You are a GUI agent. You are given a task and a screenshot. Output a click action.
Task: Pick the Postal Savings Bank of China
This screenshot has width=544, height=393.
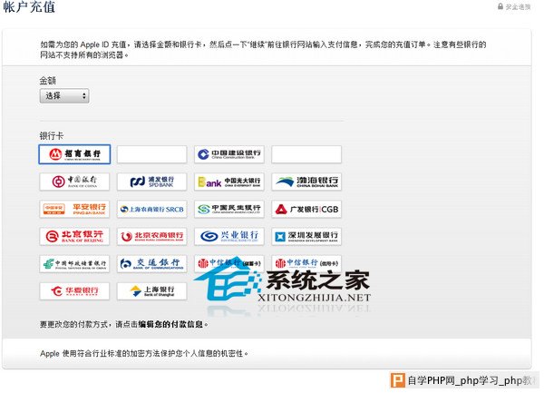point(74,264)
